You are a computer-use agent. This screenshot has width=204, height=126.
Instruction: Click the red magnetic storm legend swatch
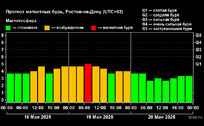[93, 28]
